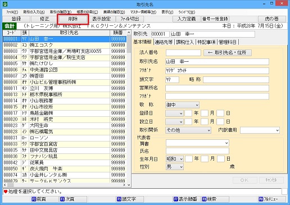Click the F8 検索 function button
Viewport: 290px width, 205px height.
pyautogui.click(x=215, y=199)
